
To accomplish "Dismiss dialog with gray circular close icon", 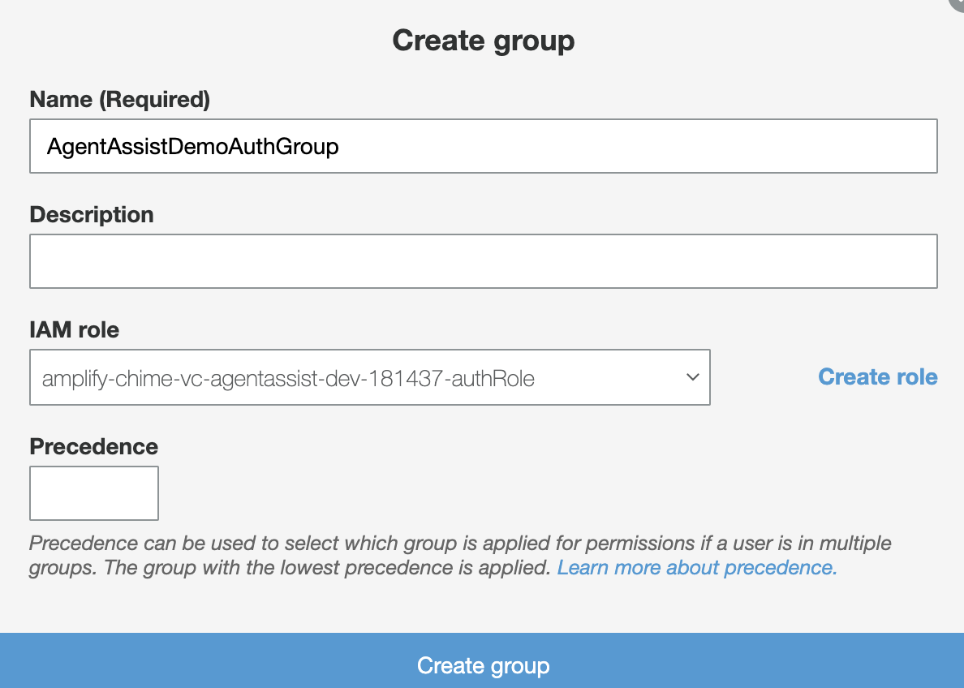I will click(958, 3).
